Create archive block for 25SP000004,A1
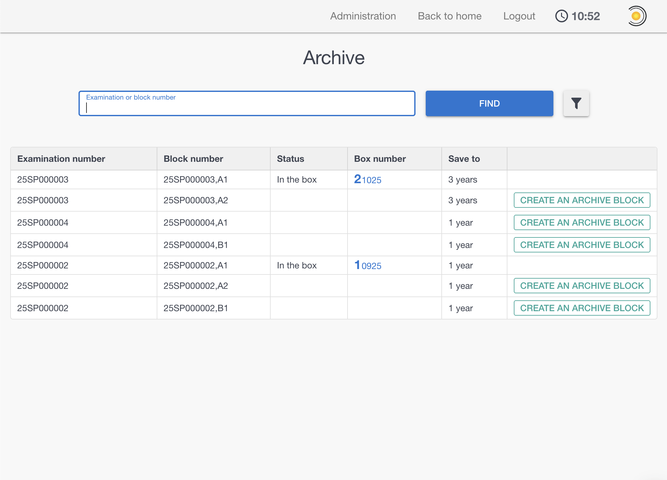Screen dimensions: 667x480 click(x=581, y=222)
